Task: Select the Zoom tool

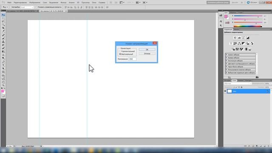Action: pos(3,85)
